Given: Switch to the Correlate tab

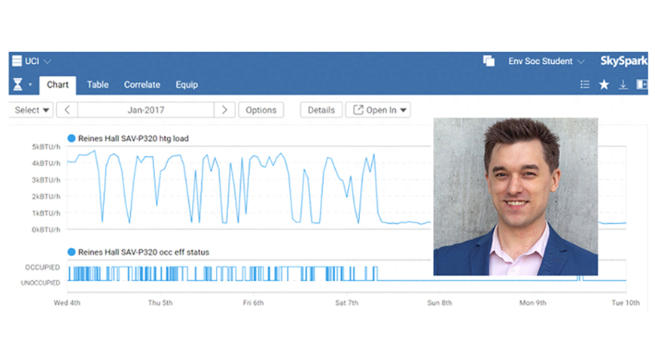Looking at the screenshot, I should click(x=142, y=85).
